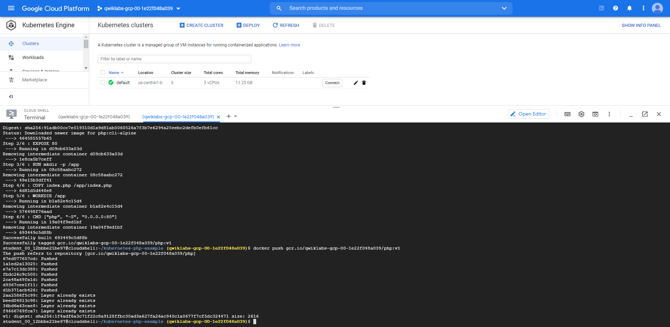Viewport: 670px width, 327px height.
Task: Expand the new session dropdown arrow
Action: 236,116
